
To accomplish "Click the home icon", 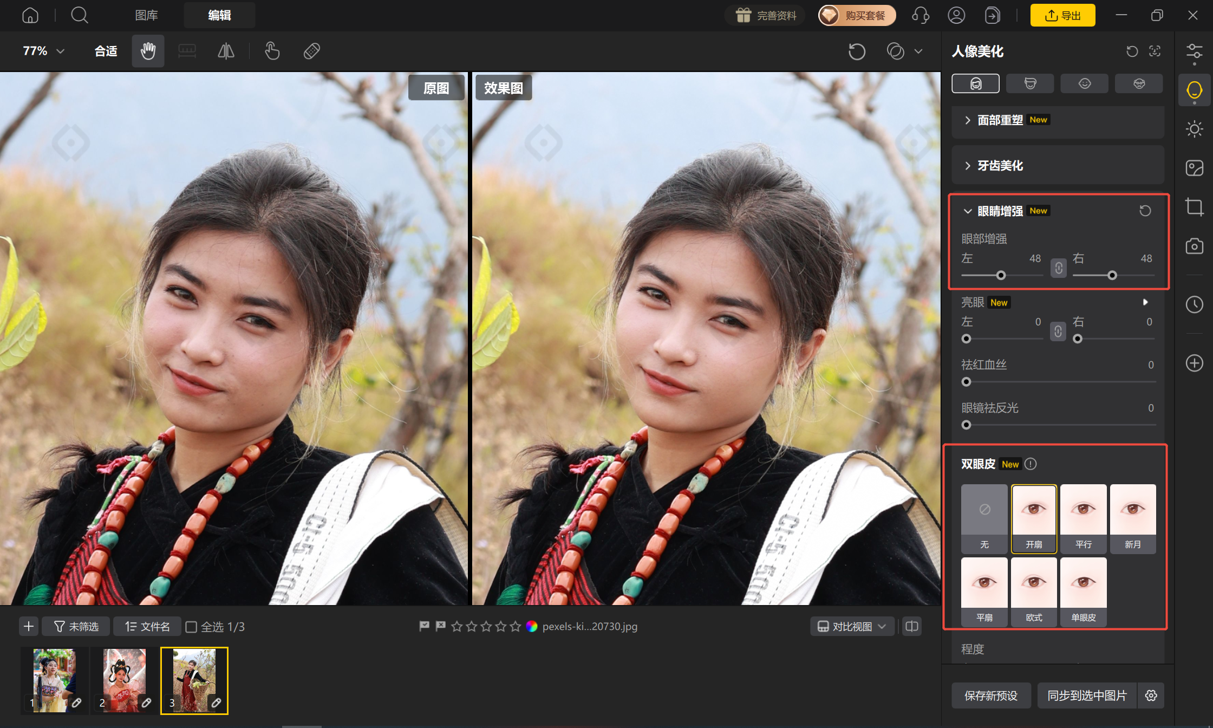I will 30,15.
